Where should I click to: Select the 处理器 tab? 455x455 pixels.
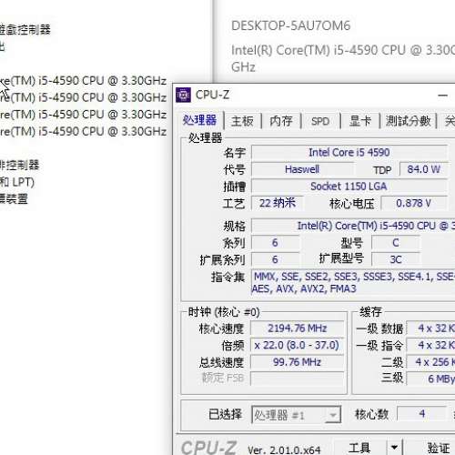[199, 120]
